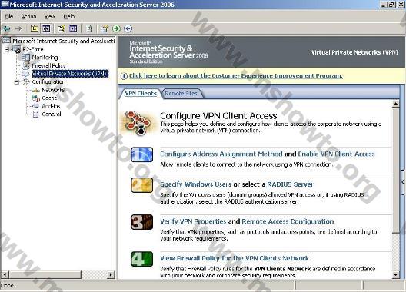The image size is (406, 292).
Task: Select Firewall Policy in the tree
Action: [x=48, y=65]
